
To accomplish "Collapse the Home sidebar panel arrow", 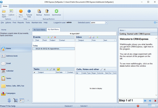I will (x=29, y=30).
